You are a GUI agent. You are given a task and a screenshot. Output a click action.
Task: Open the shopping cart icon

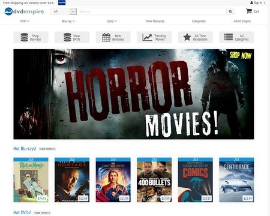click(x=249, y=11)
